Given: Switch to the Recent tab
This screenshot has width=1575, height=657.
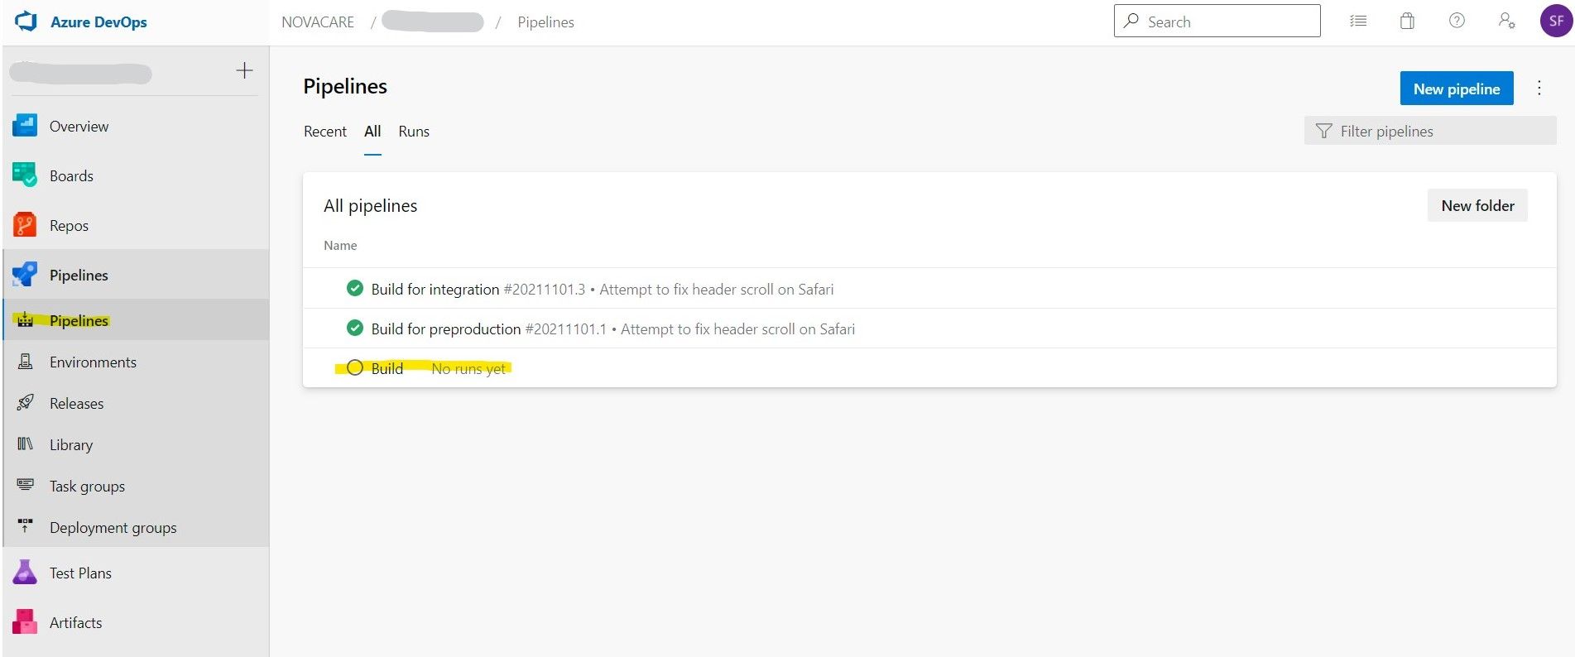Looking at the screenshot, I should pyautogui.click(x=325, y=131).
